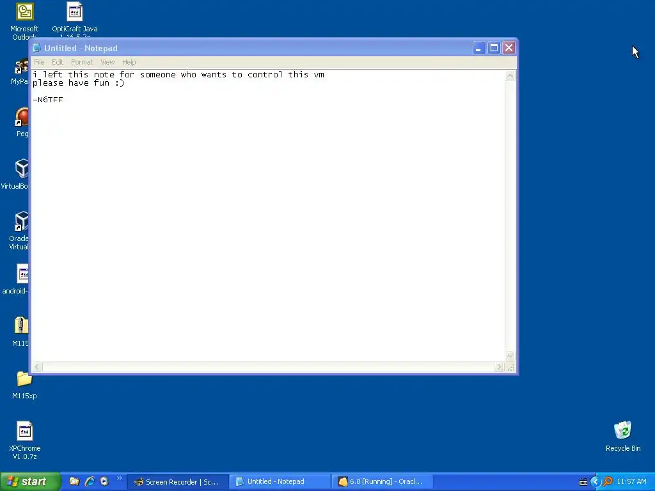The image size is (655, 491).
Task: Launch Internet Explorer from quick launch
Action: pos(90,481)
